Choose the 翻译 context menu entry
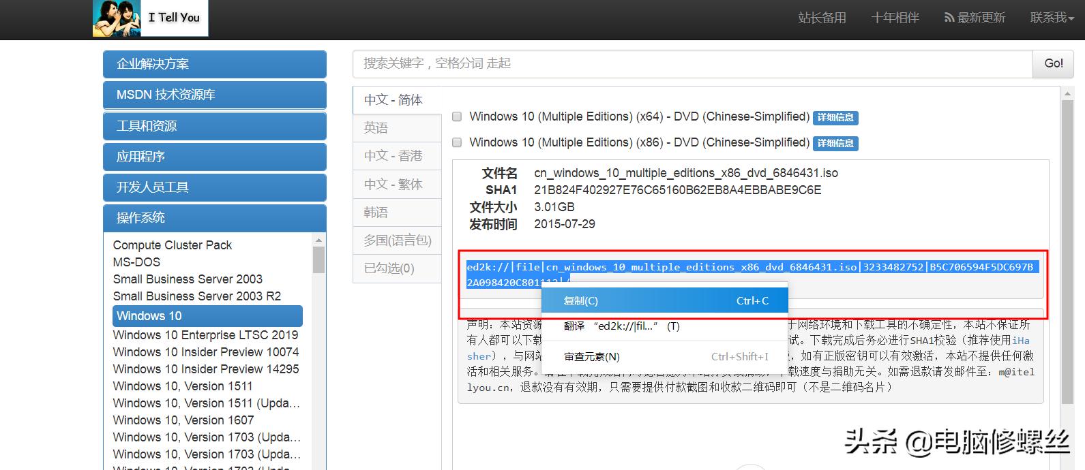 [665, 326]
